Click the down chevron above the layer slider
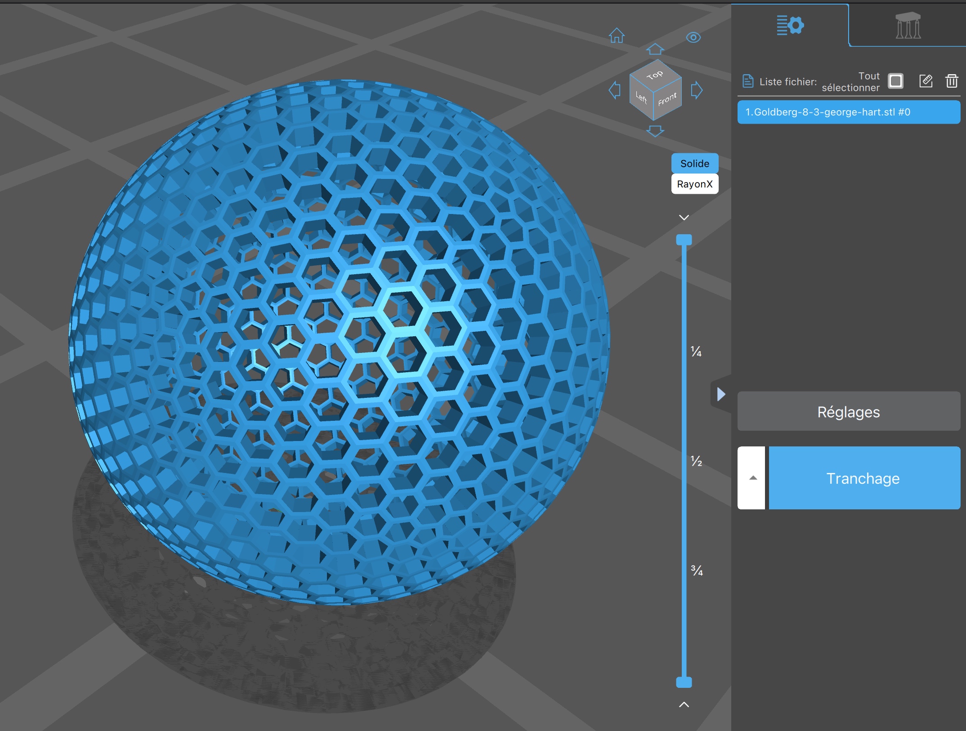Viewport: 966px width, 731px height. (x=684, y=218)
